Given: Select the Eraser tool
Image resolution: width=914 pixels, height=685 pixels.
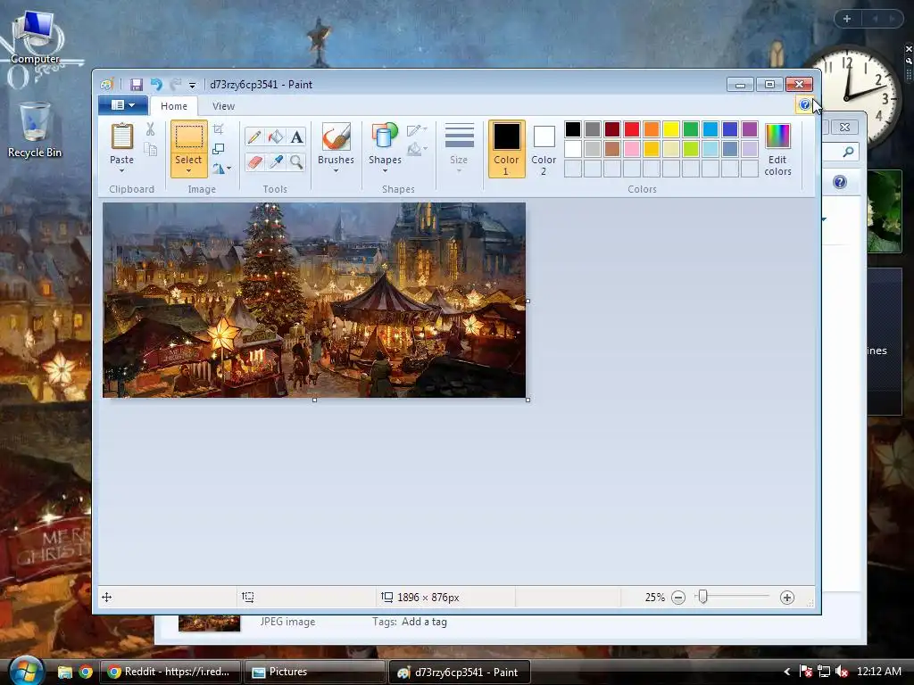Looking at the screenshot, I should [254, 162].
